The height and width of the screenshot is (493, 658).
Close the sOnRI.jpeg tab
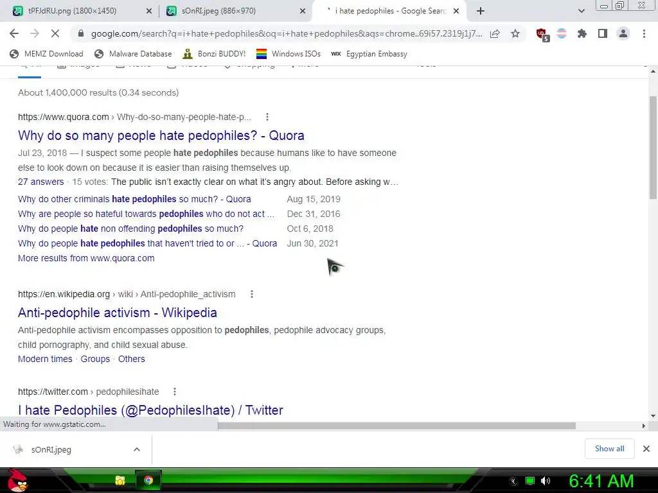[303, 12]
